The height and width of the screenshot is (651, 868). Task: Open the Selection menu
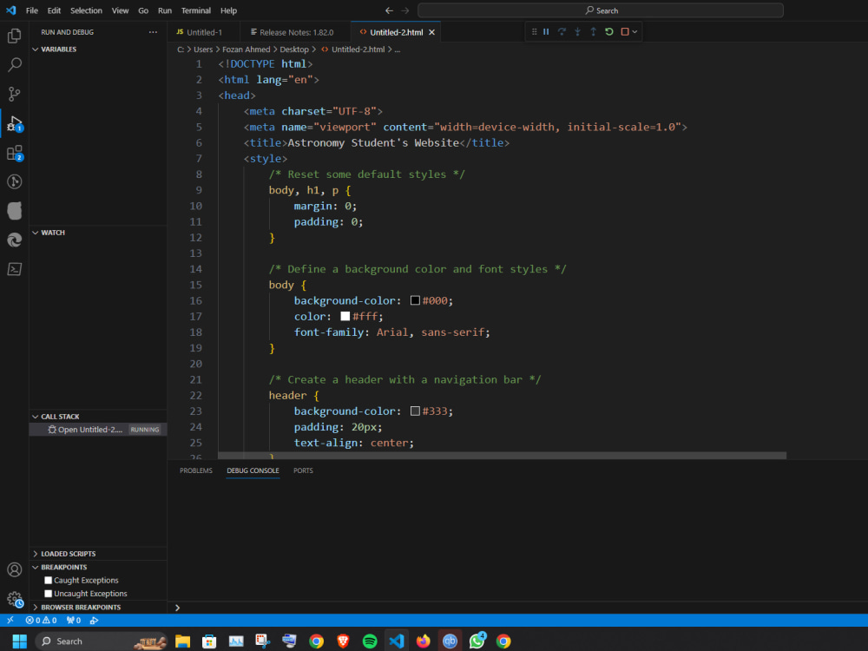point(86,10)
